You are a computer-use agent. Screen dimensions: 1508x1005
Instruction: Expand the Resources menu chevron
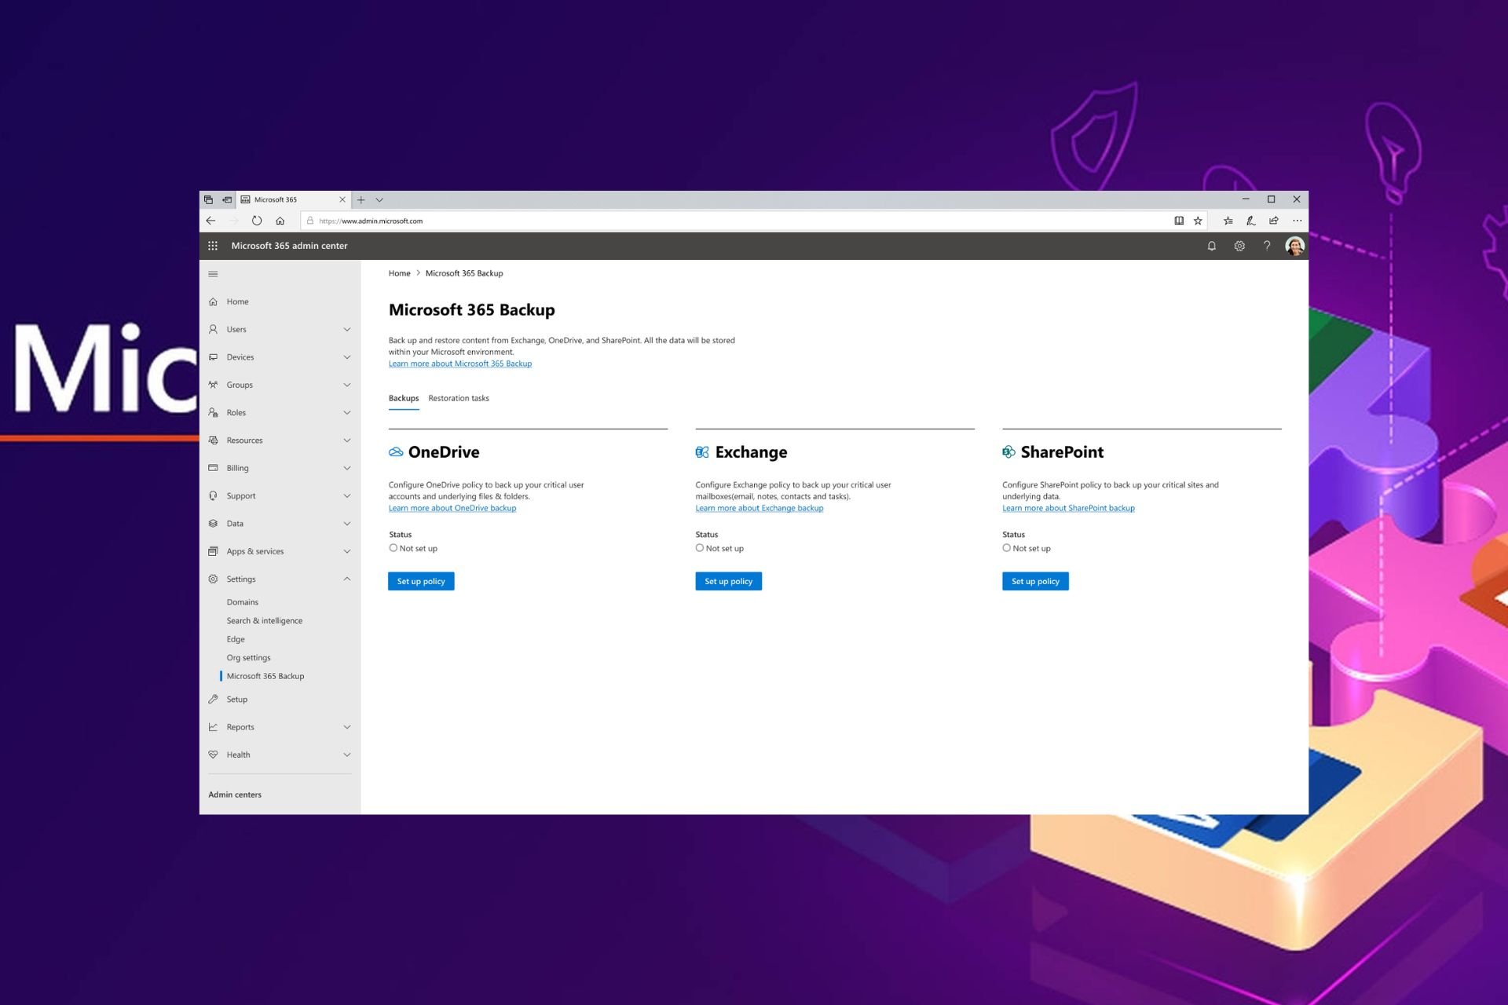(347, 440)
